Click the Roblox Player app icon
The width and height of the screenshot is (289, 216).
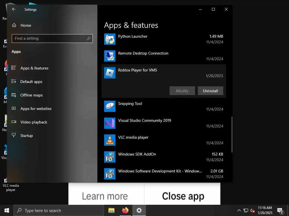110,73
